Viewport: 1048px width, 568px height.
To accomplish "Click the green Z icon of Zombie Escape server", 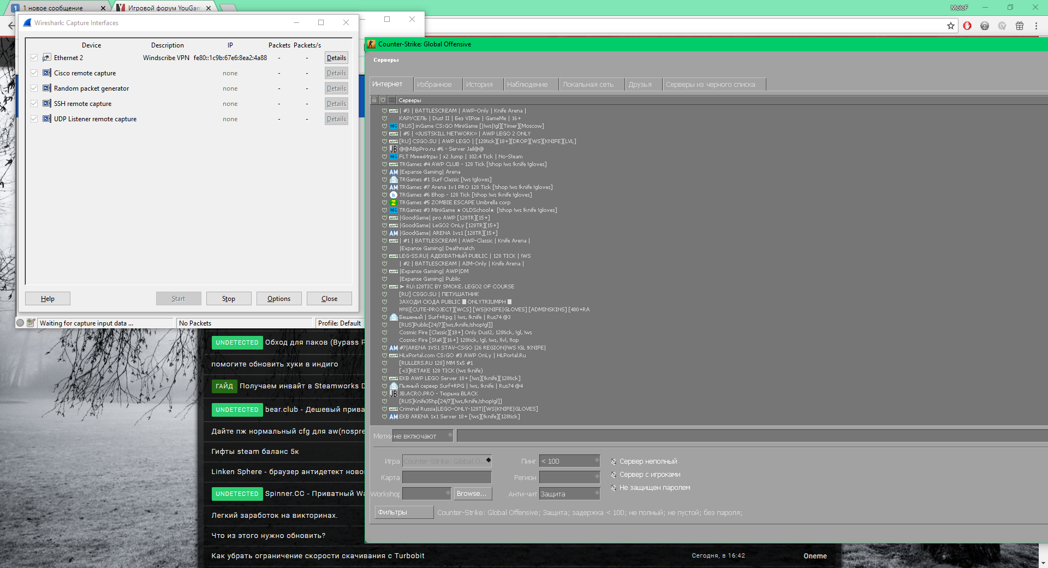I will point(393,203).
